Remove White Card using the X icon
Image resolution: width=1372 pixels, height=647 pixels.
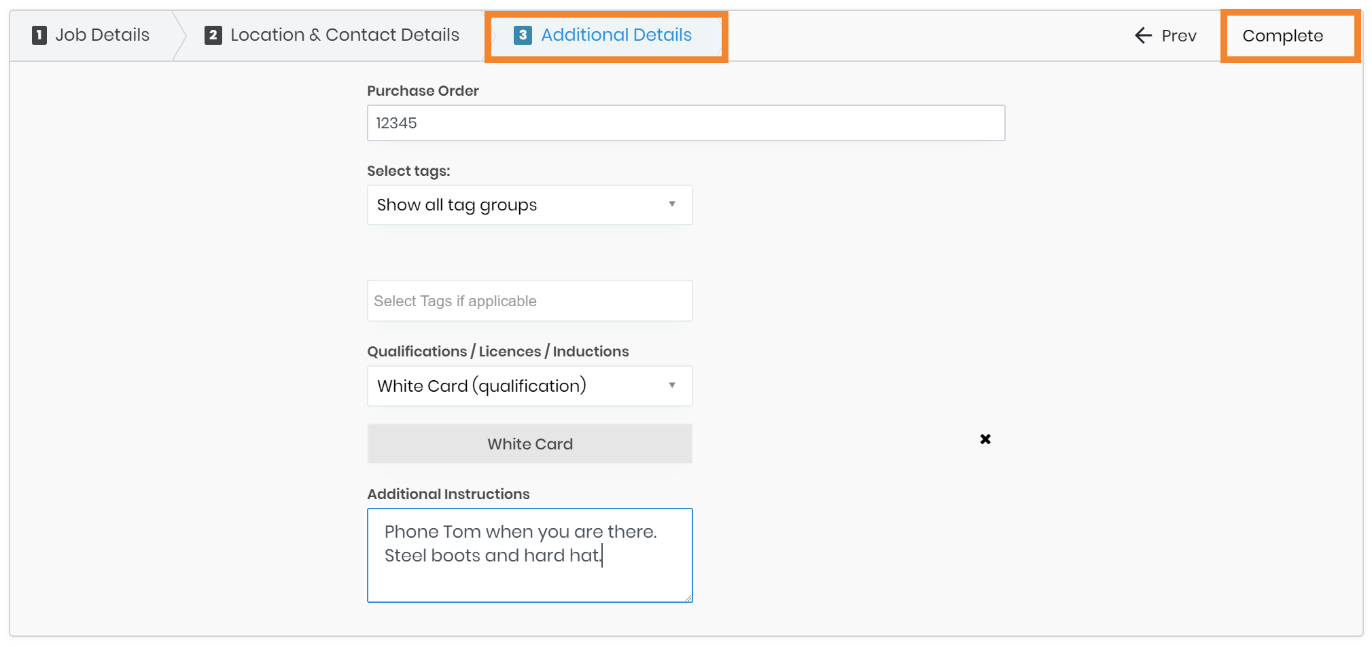[x=985, y=439]
